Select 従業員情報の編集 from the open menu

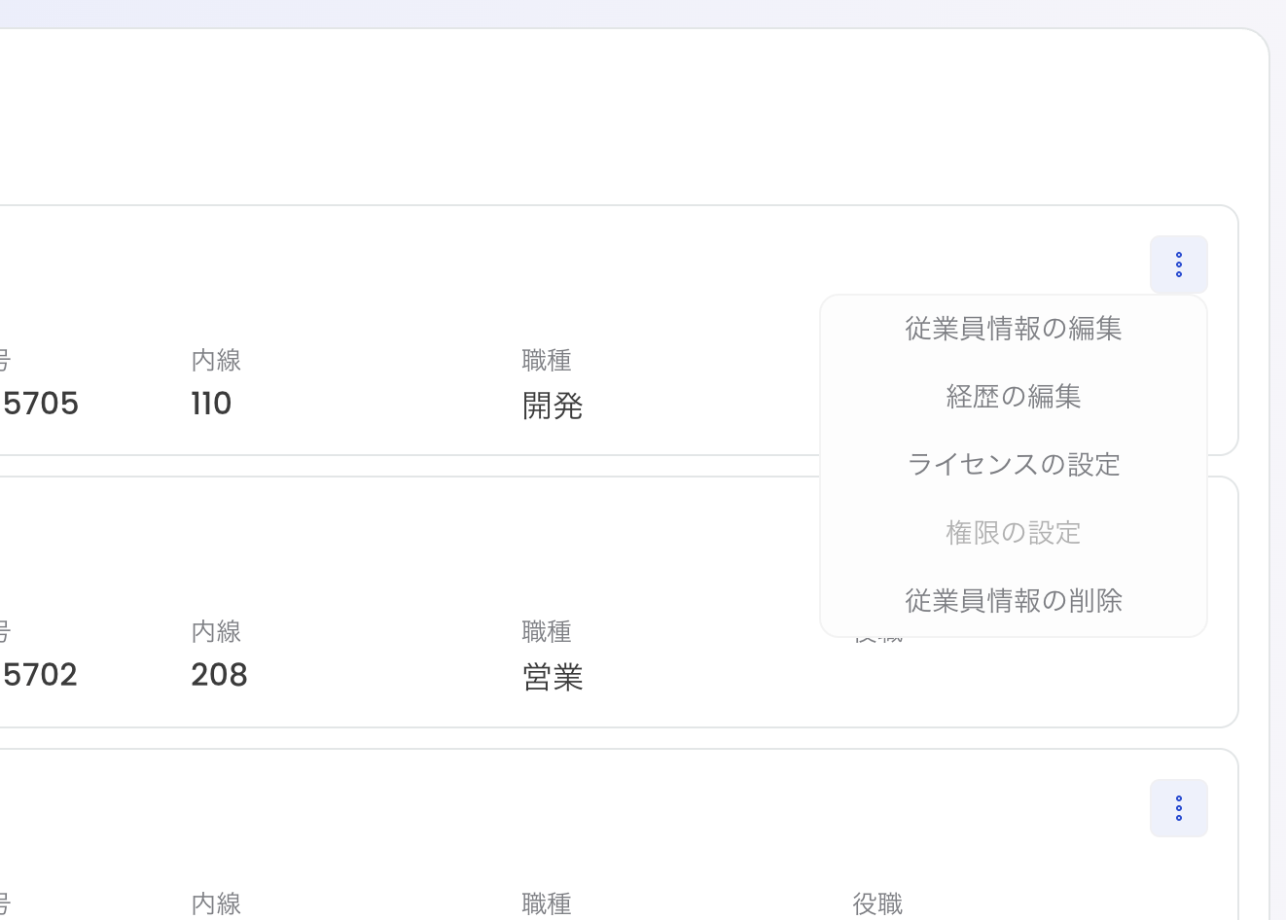coord(1013,329)
